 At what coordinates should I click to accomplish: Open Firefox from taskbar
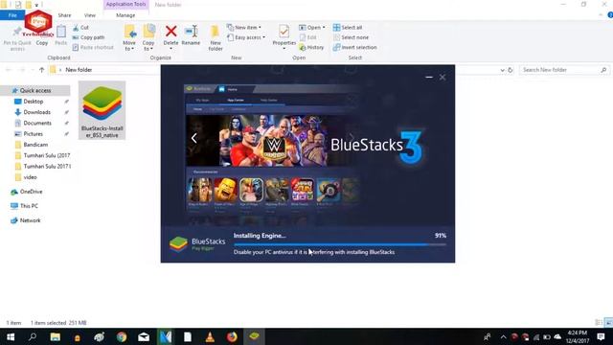[x=232, y=336]
